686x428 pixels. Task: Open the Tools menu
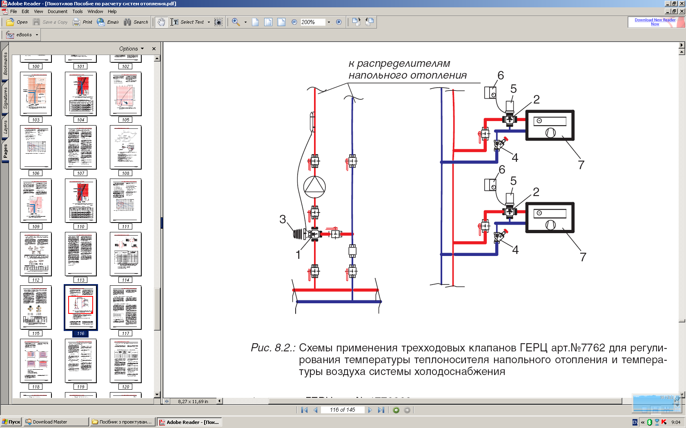(78, 11)
